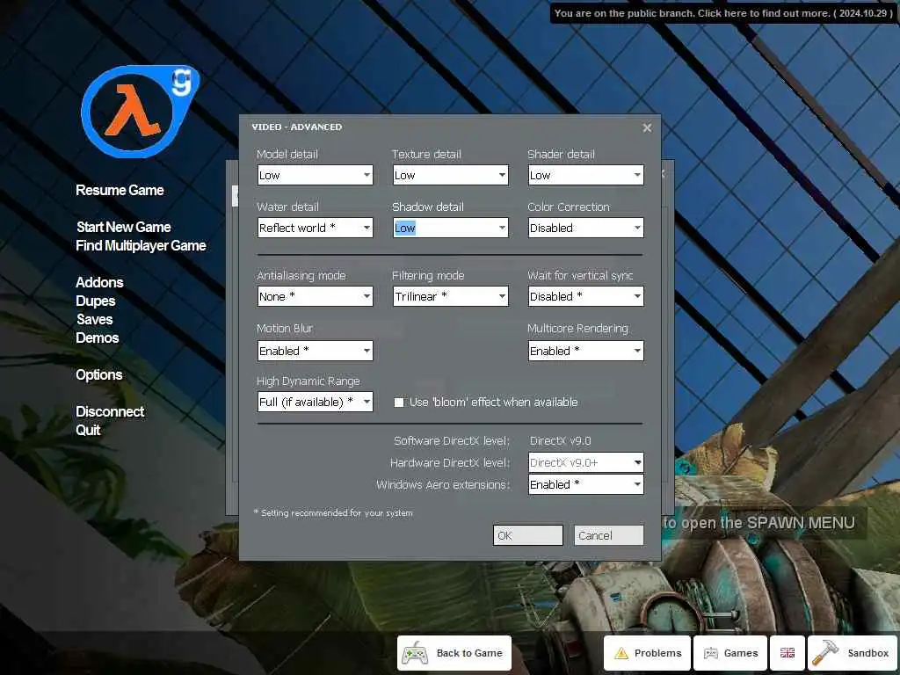Image resolution: width=900 pixels, height=675 pixels.
Task: Select Resume Game in main menu
Action: click(x=120, y=190)
